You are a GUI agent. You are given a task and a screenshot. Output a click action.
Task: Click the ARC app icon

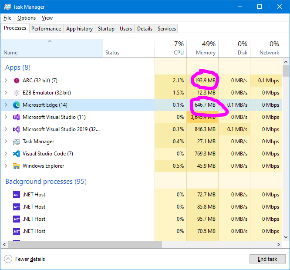pyautogui.click(x=17, y=81)
